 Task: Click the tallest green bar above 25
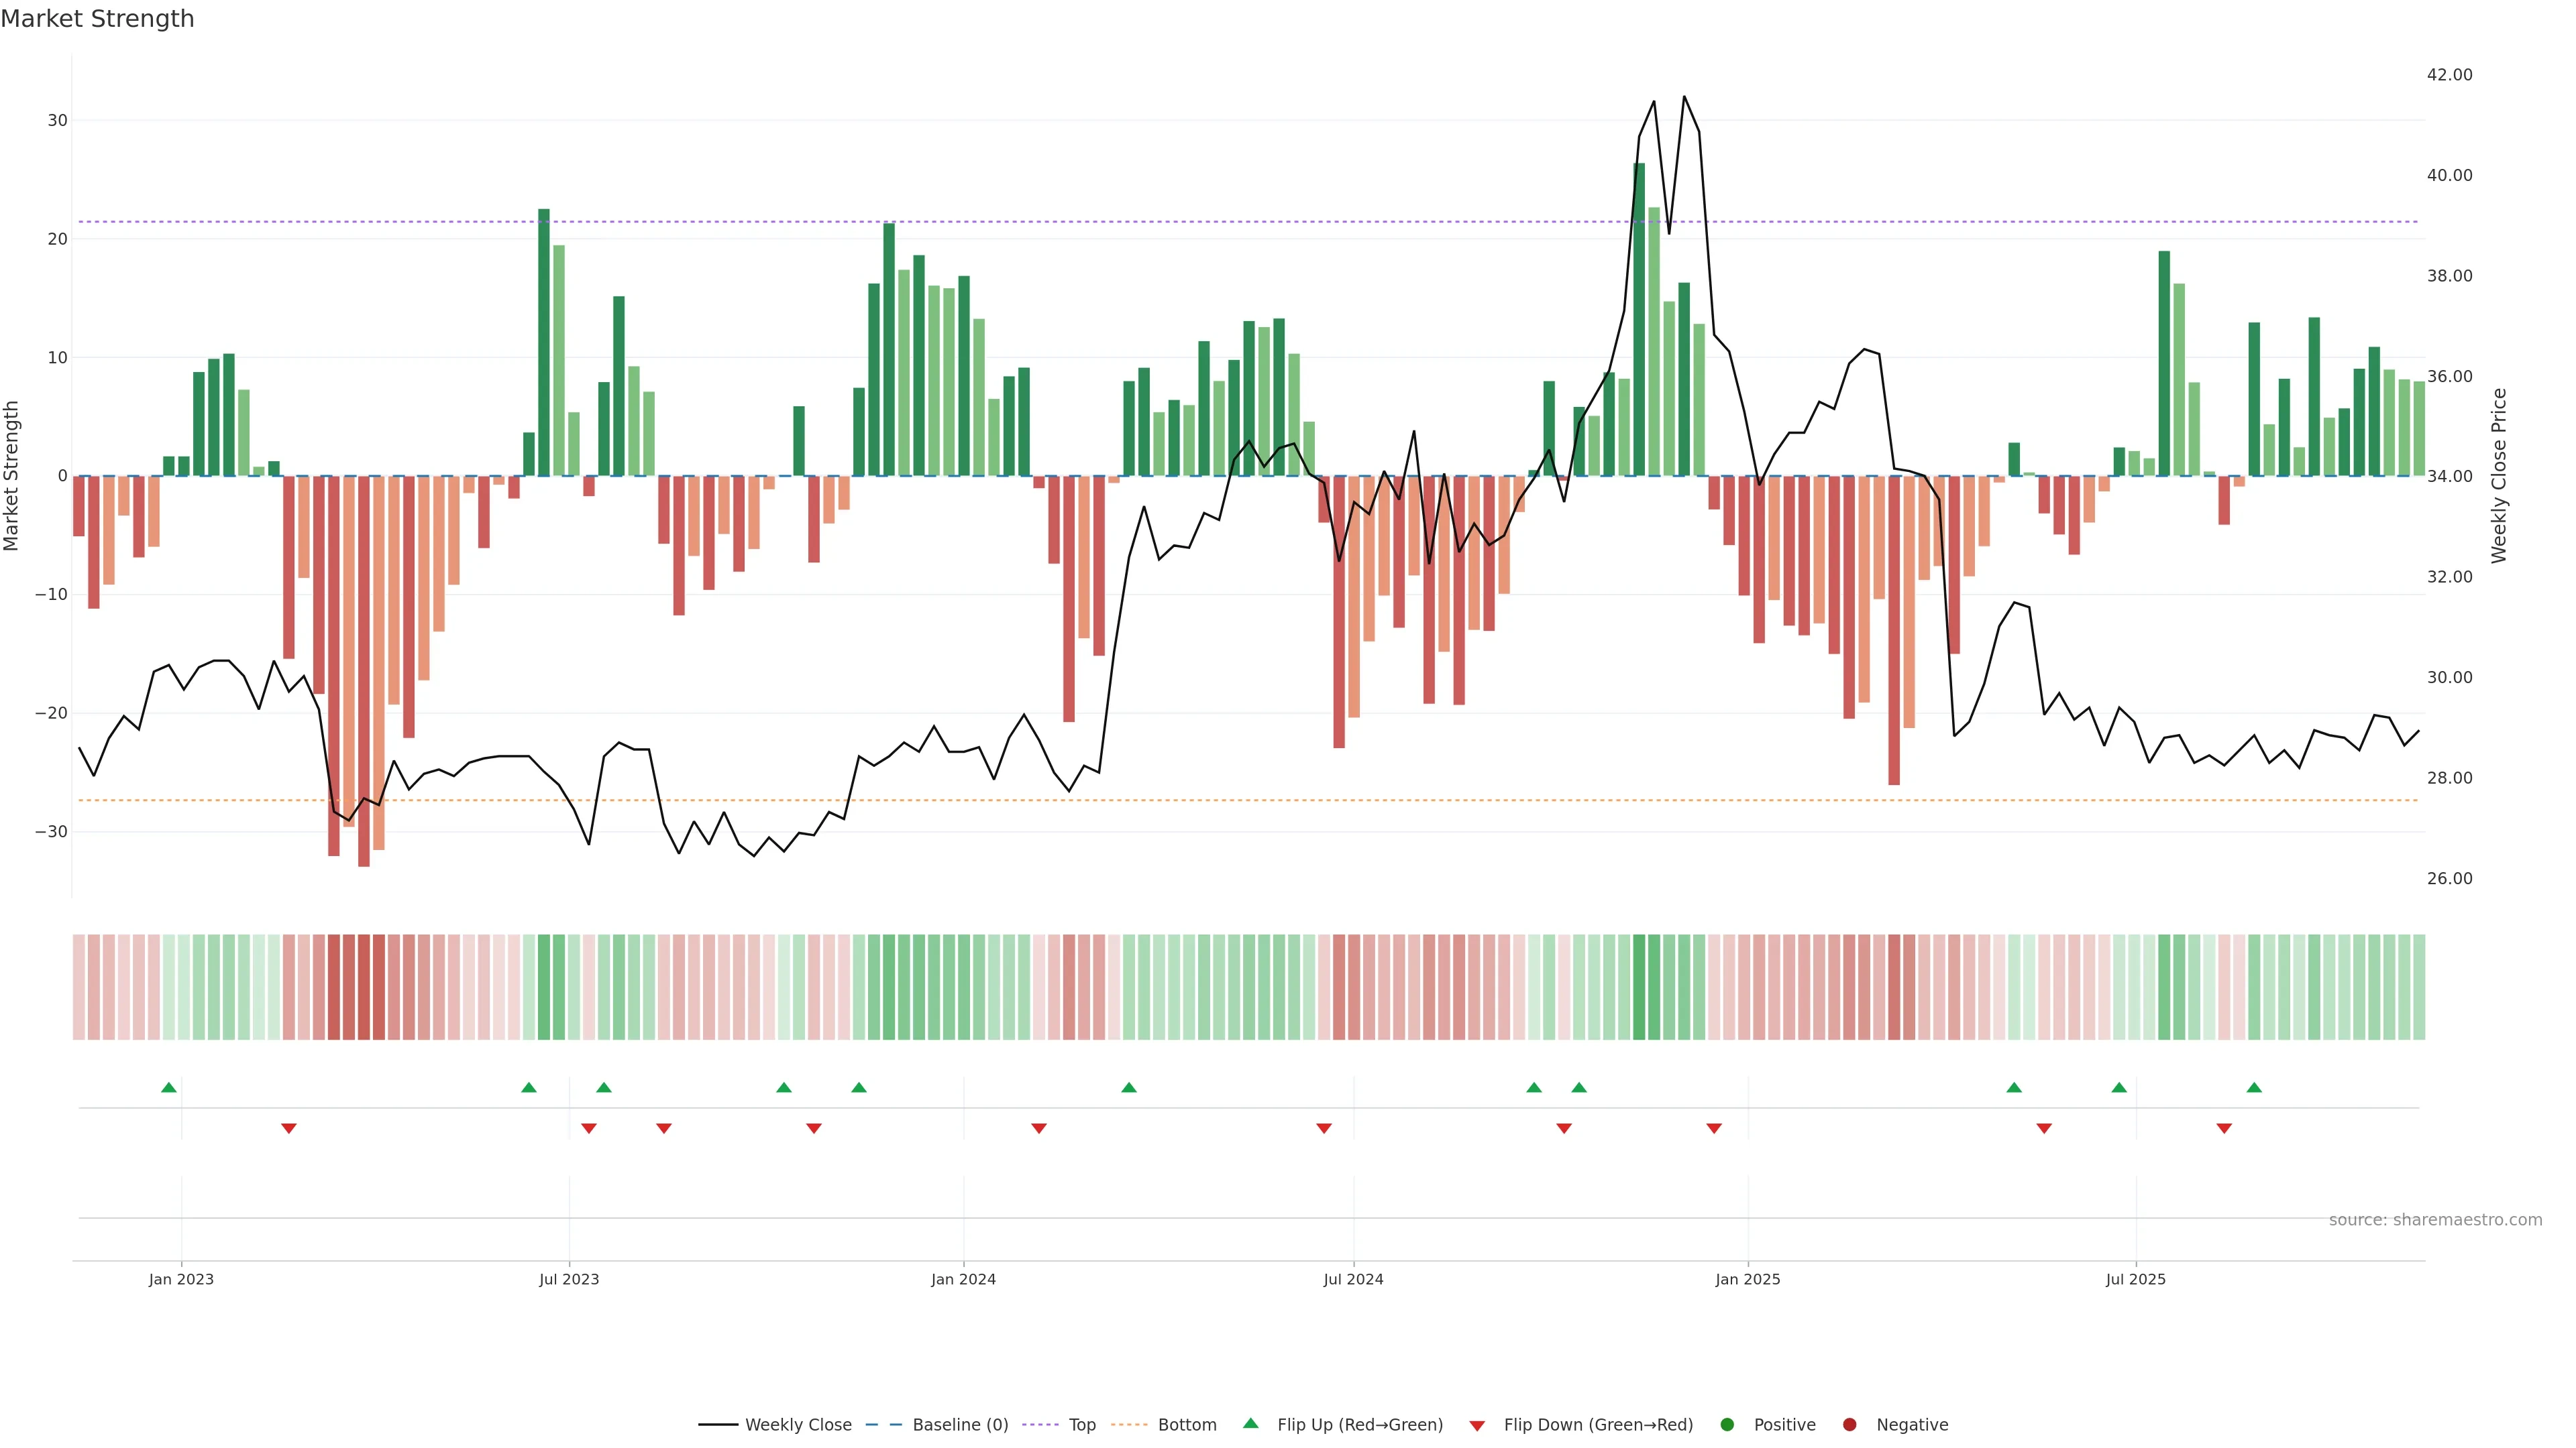[1639, 320]
